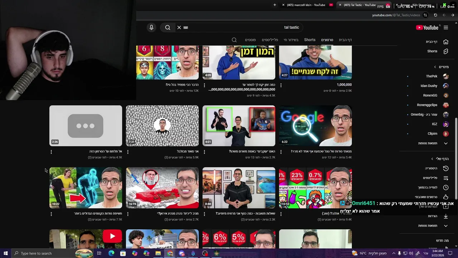Open Ronenggclips channel avatar

click(x=446, y=105)
